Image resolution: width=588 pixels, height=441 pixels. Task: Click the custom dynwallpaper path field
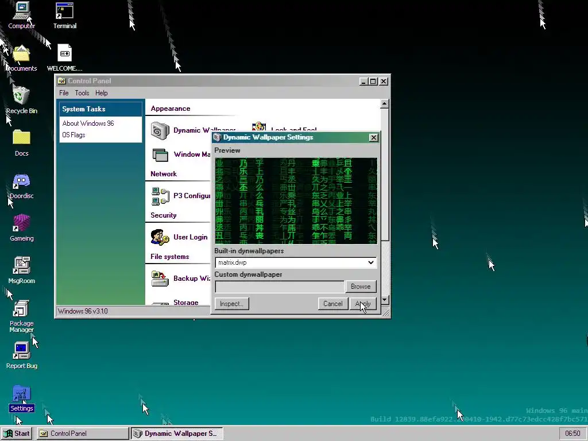280,287
